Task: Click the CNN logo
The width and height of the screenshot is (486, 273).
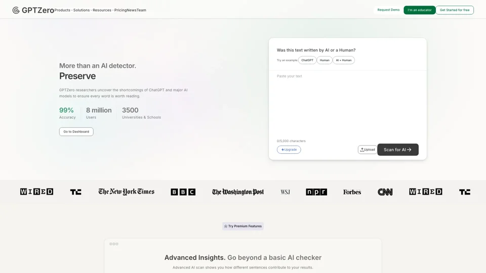Action: [x=385, y=192]
